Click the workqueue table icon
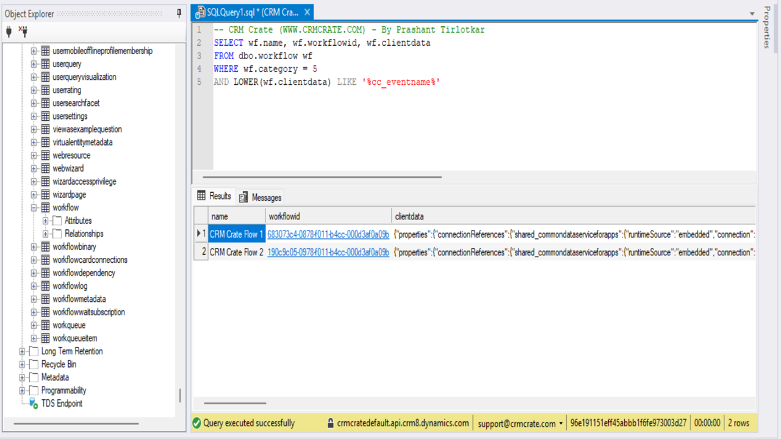 (45, 326)
